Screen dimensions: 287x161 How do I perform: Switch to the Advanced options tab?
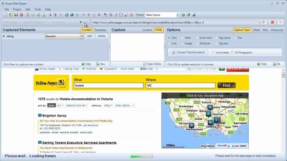pos(277,30)
